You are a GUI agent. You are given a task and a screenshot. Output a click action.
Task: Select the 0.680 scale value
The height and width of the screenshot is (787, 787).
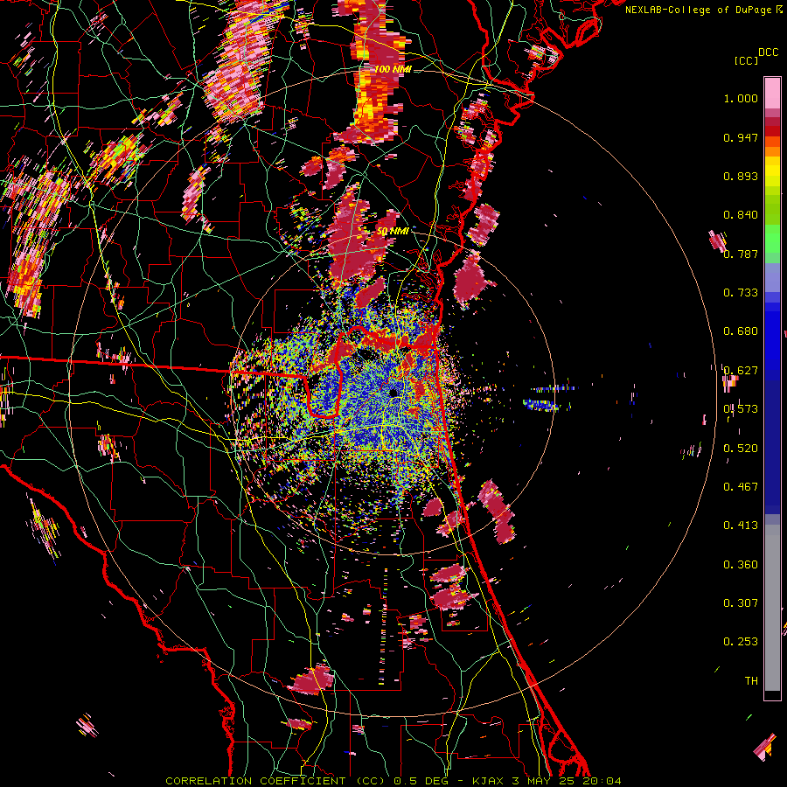pos(741,331)
